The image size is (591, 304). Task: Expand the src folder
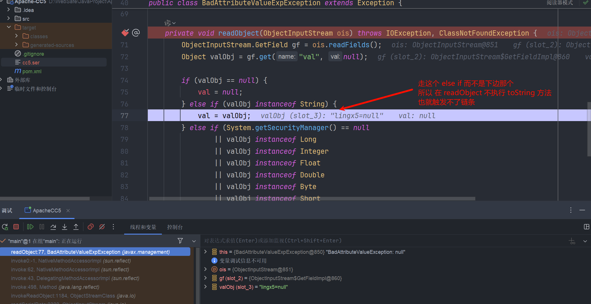point(8,18)
